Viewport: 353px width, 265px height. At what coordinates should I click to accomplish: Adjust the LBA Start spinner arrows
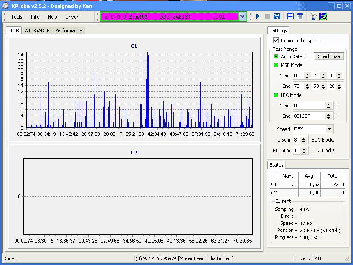point(328,105)
